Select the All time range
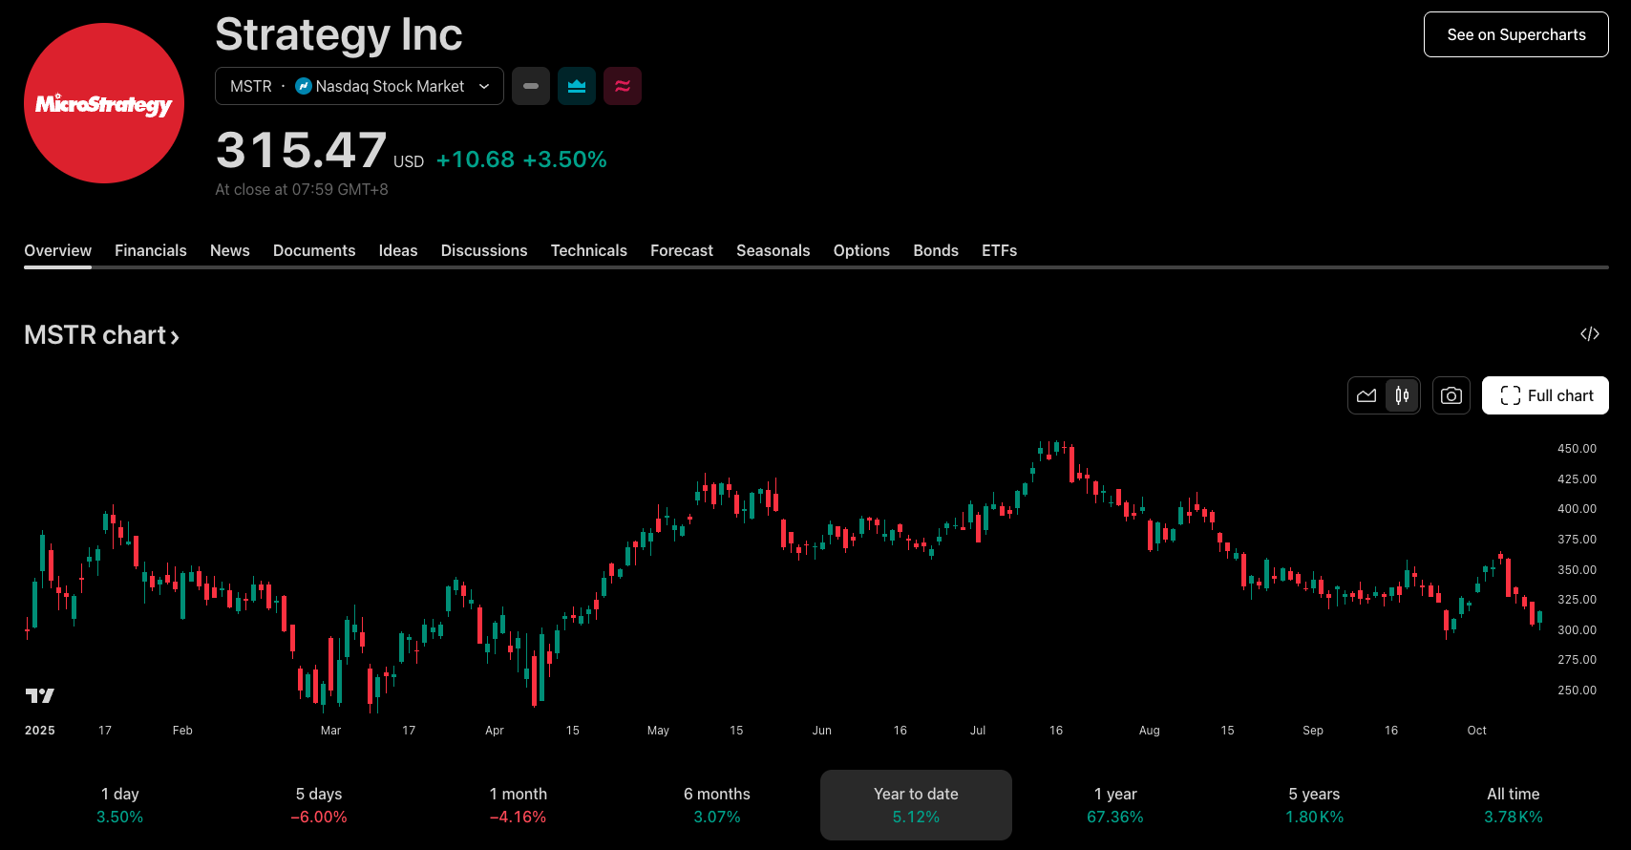 1513,805
